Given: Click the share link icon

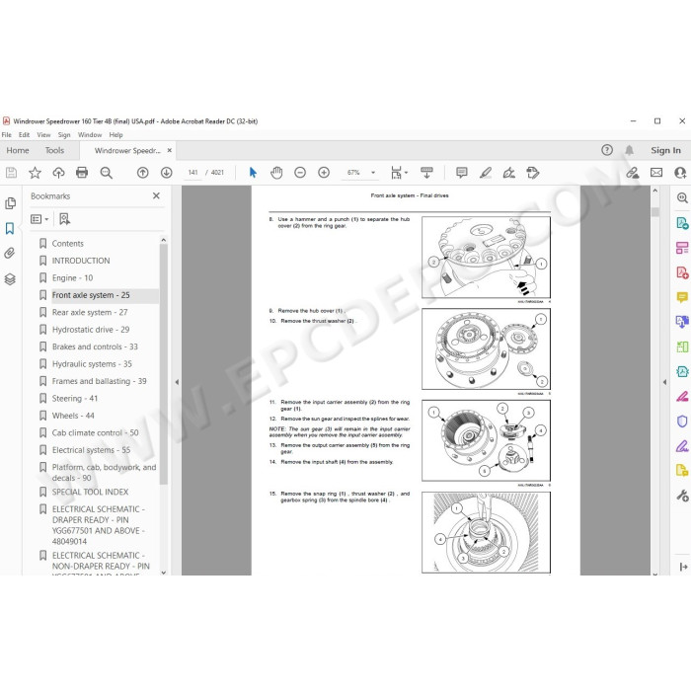Looking at the screenshot, I should coord(633,173).
